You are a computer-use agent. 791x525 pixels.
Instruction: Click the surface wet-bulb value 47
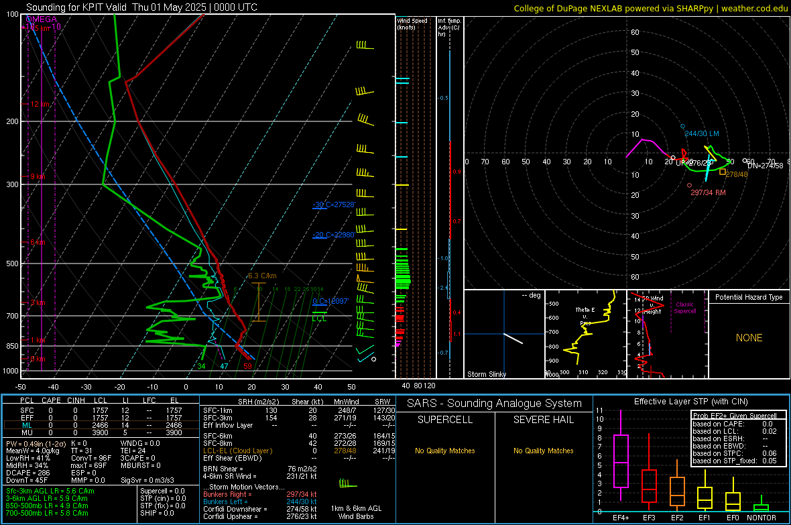pos(224,366)
